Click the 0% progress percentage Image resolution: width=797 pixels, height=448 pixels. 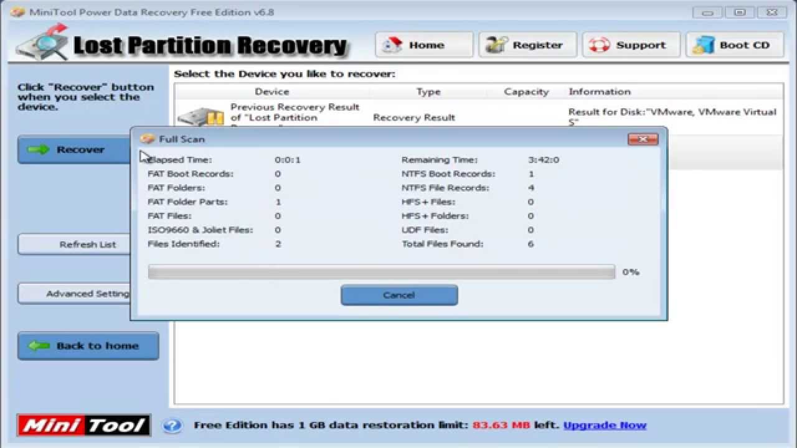(x=631, y=272)
